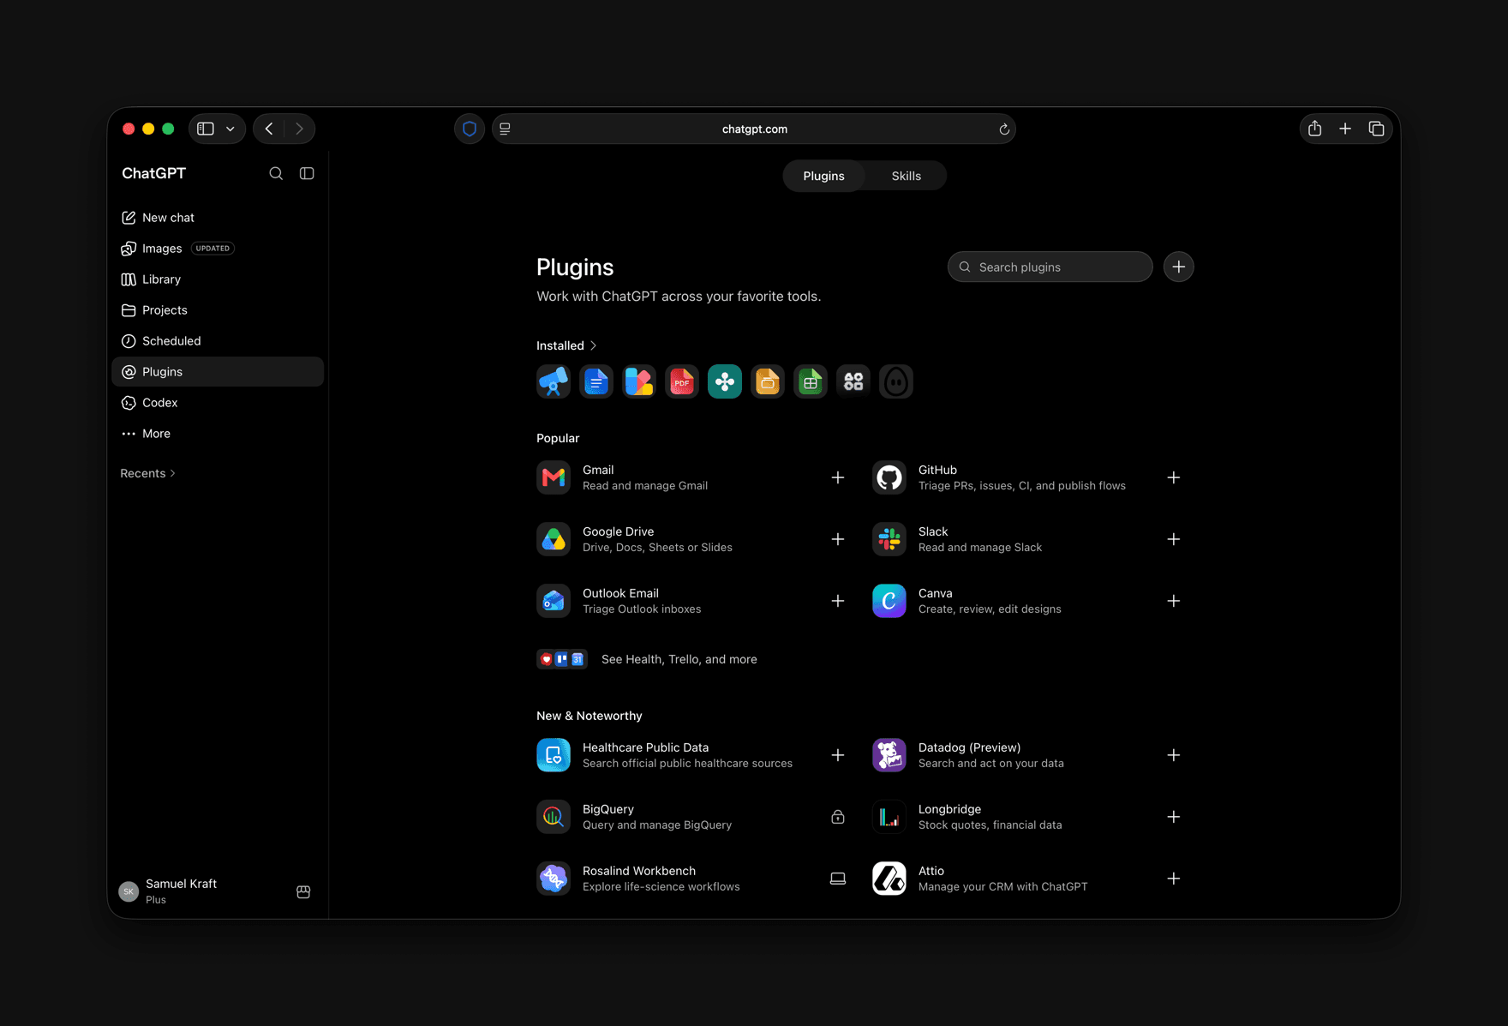
Task: Add the Slack plugin
Action: coord(1174,539)
